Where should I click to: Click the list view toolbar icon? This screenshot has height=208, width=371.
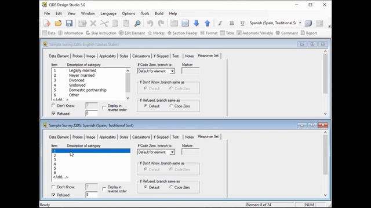click(185, 23)
